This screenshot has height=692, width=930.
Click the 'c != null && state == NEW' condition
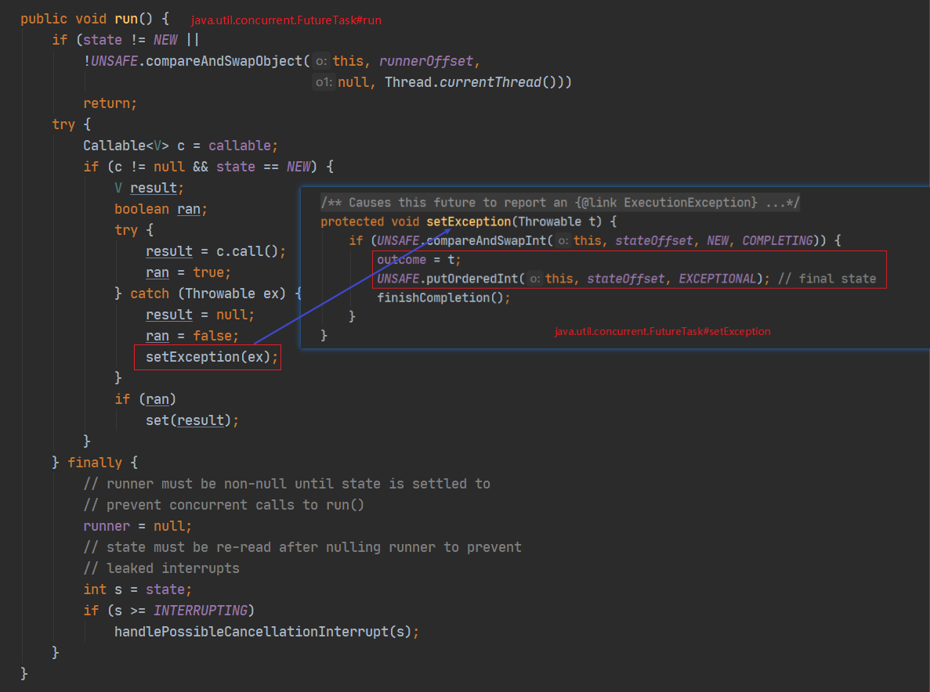tap(212, 167)
